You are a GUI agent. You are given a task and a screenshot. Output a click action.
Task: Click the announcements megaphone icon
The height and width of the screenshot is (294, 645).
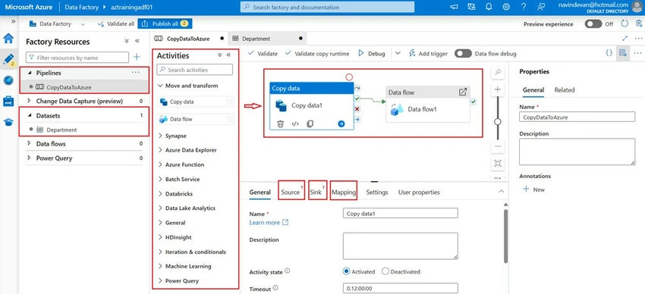point(454,7)
